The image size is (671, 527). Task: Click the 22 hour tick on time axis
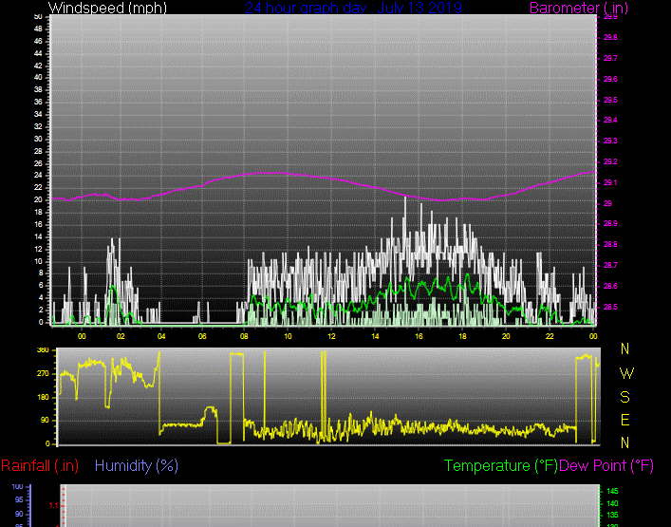point(549,336)
